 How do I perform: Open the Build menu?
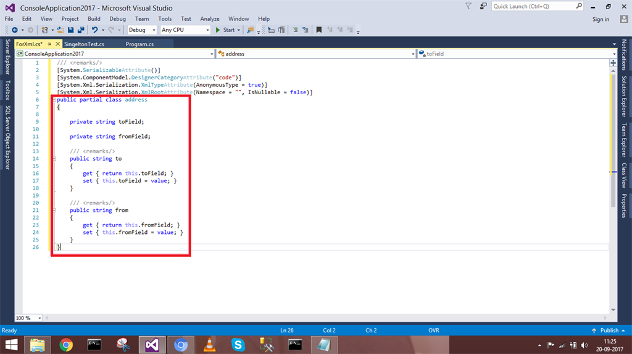[x=94, y=19]
